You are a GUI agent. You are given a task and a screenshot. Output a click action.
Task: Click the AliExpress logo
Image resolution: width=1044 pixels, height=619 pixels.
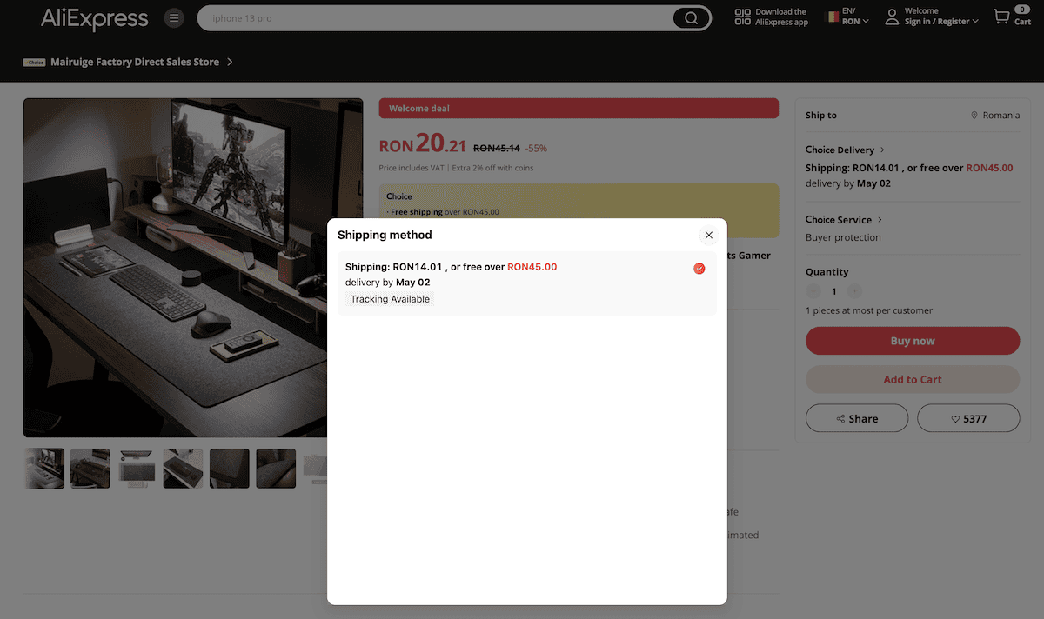[94, 18]
